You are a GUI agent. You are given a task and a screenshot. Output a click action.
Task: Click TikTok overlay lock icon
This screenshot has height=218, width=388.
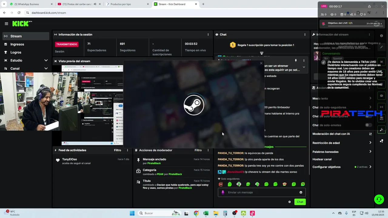(x=369, y=6)
